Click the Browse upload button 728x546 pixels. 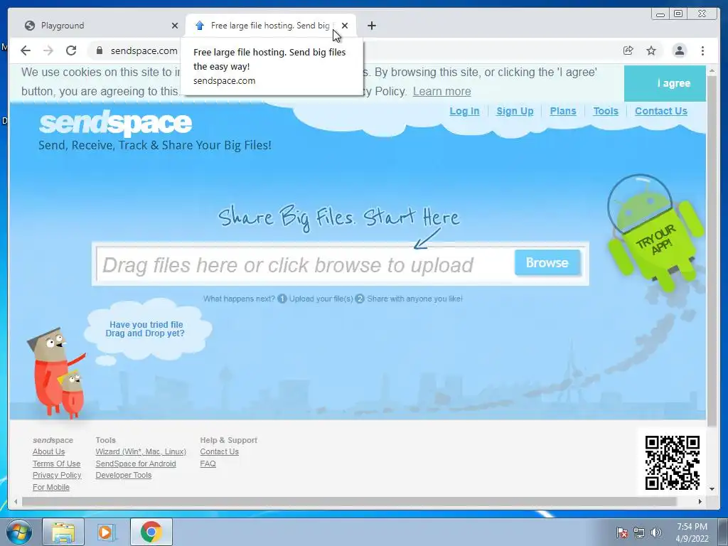pos(547,263)
